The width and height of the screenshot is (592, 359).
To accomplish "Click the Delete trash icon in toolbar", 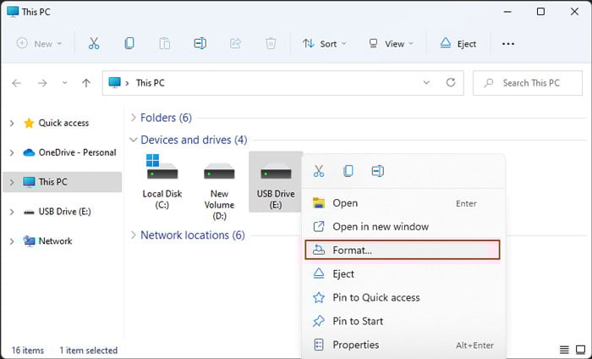I will (271, 43).
